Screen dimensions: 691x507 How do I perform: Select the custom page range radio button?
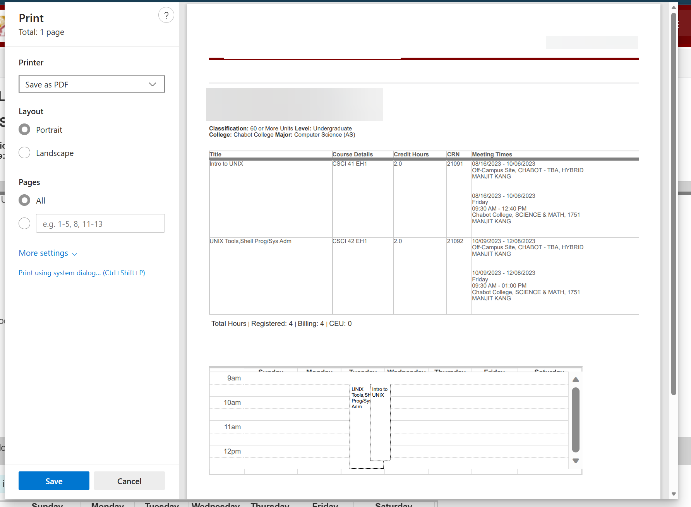24,223
